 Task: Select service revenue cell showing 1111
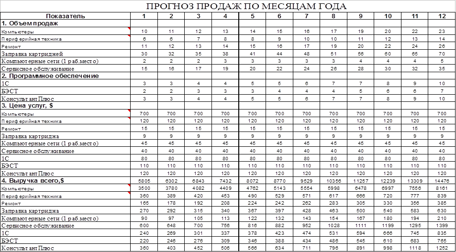pos(361,226)
